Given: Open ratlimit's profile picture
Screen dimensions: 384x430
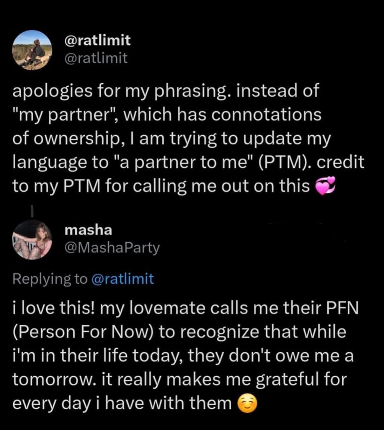Looking at the screenshot, I should (32, 49).
